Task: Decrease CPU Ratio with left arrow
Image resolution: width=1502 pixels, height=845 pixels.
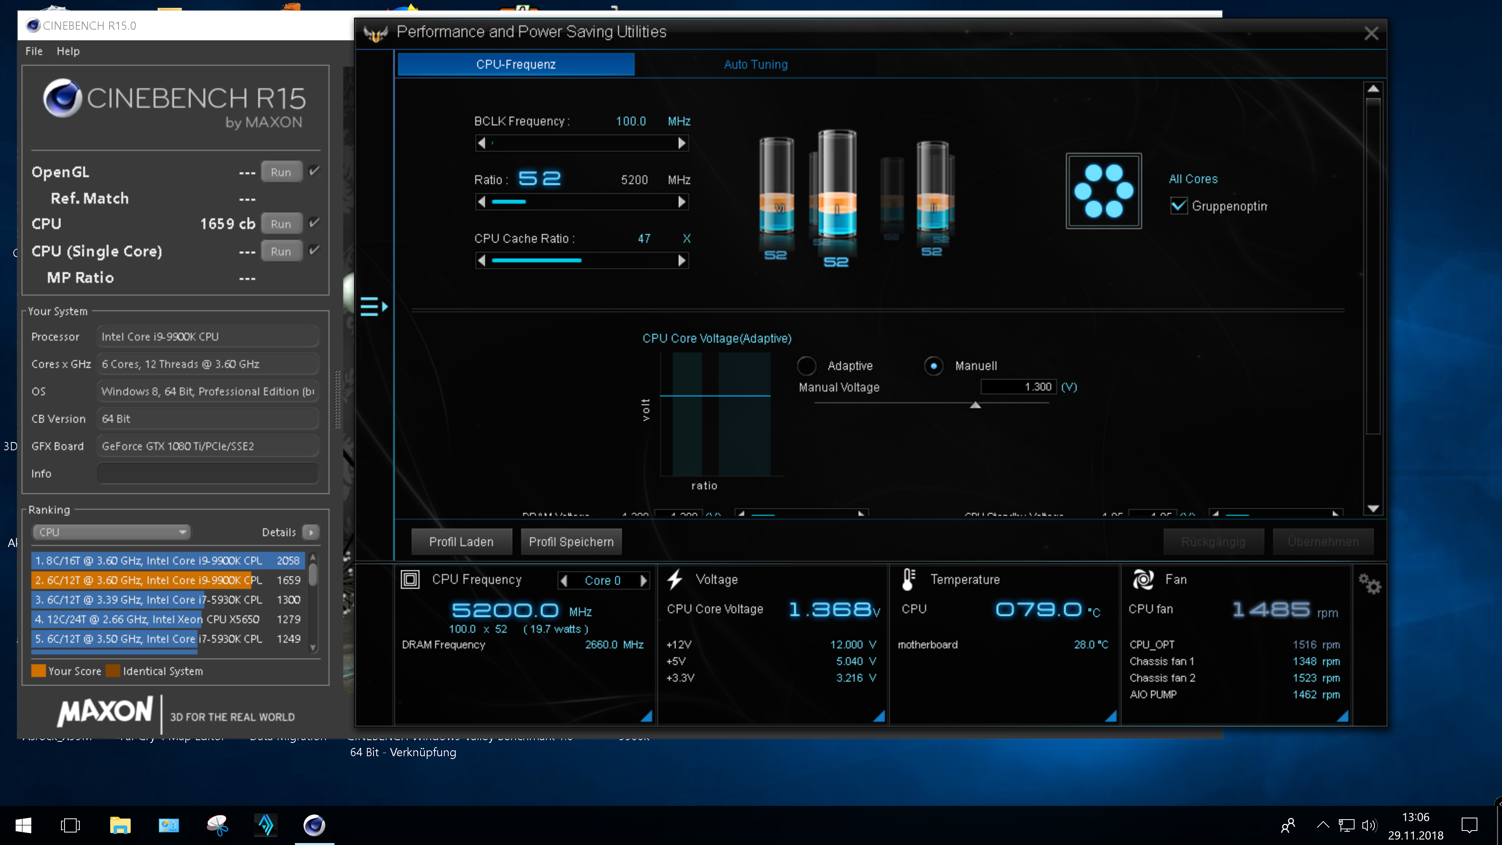Action: (x=482, y=202)
